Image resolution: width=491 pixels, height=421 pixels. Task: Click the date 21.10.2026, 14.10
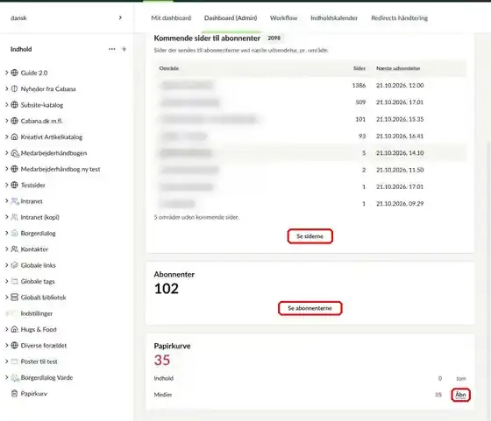click(x=400, y=153)
